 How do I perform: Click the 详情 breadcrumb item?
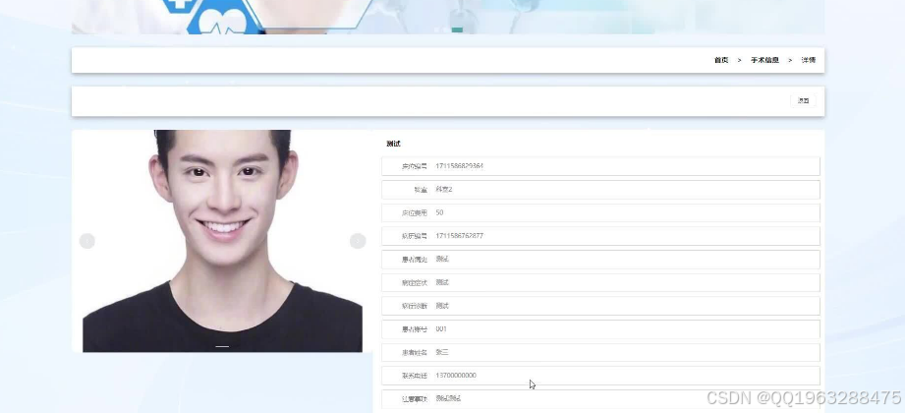pyautogui.click(x=808, y=60)
